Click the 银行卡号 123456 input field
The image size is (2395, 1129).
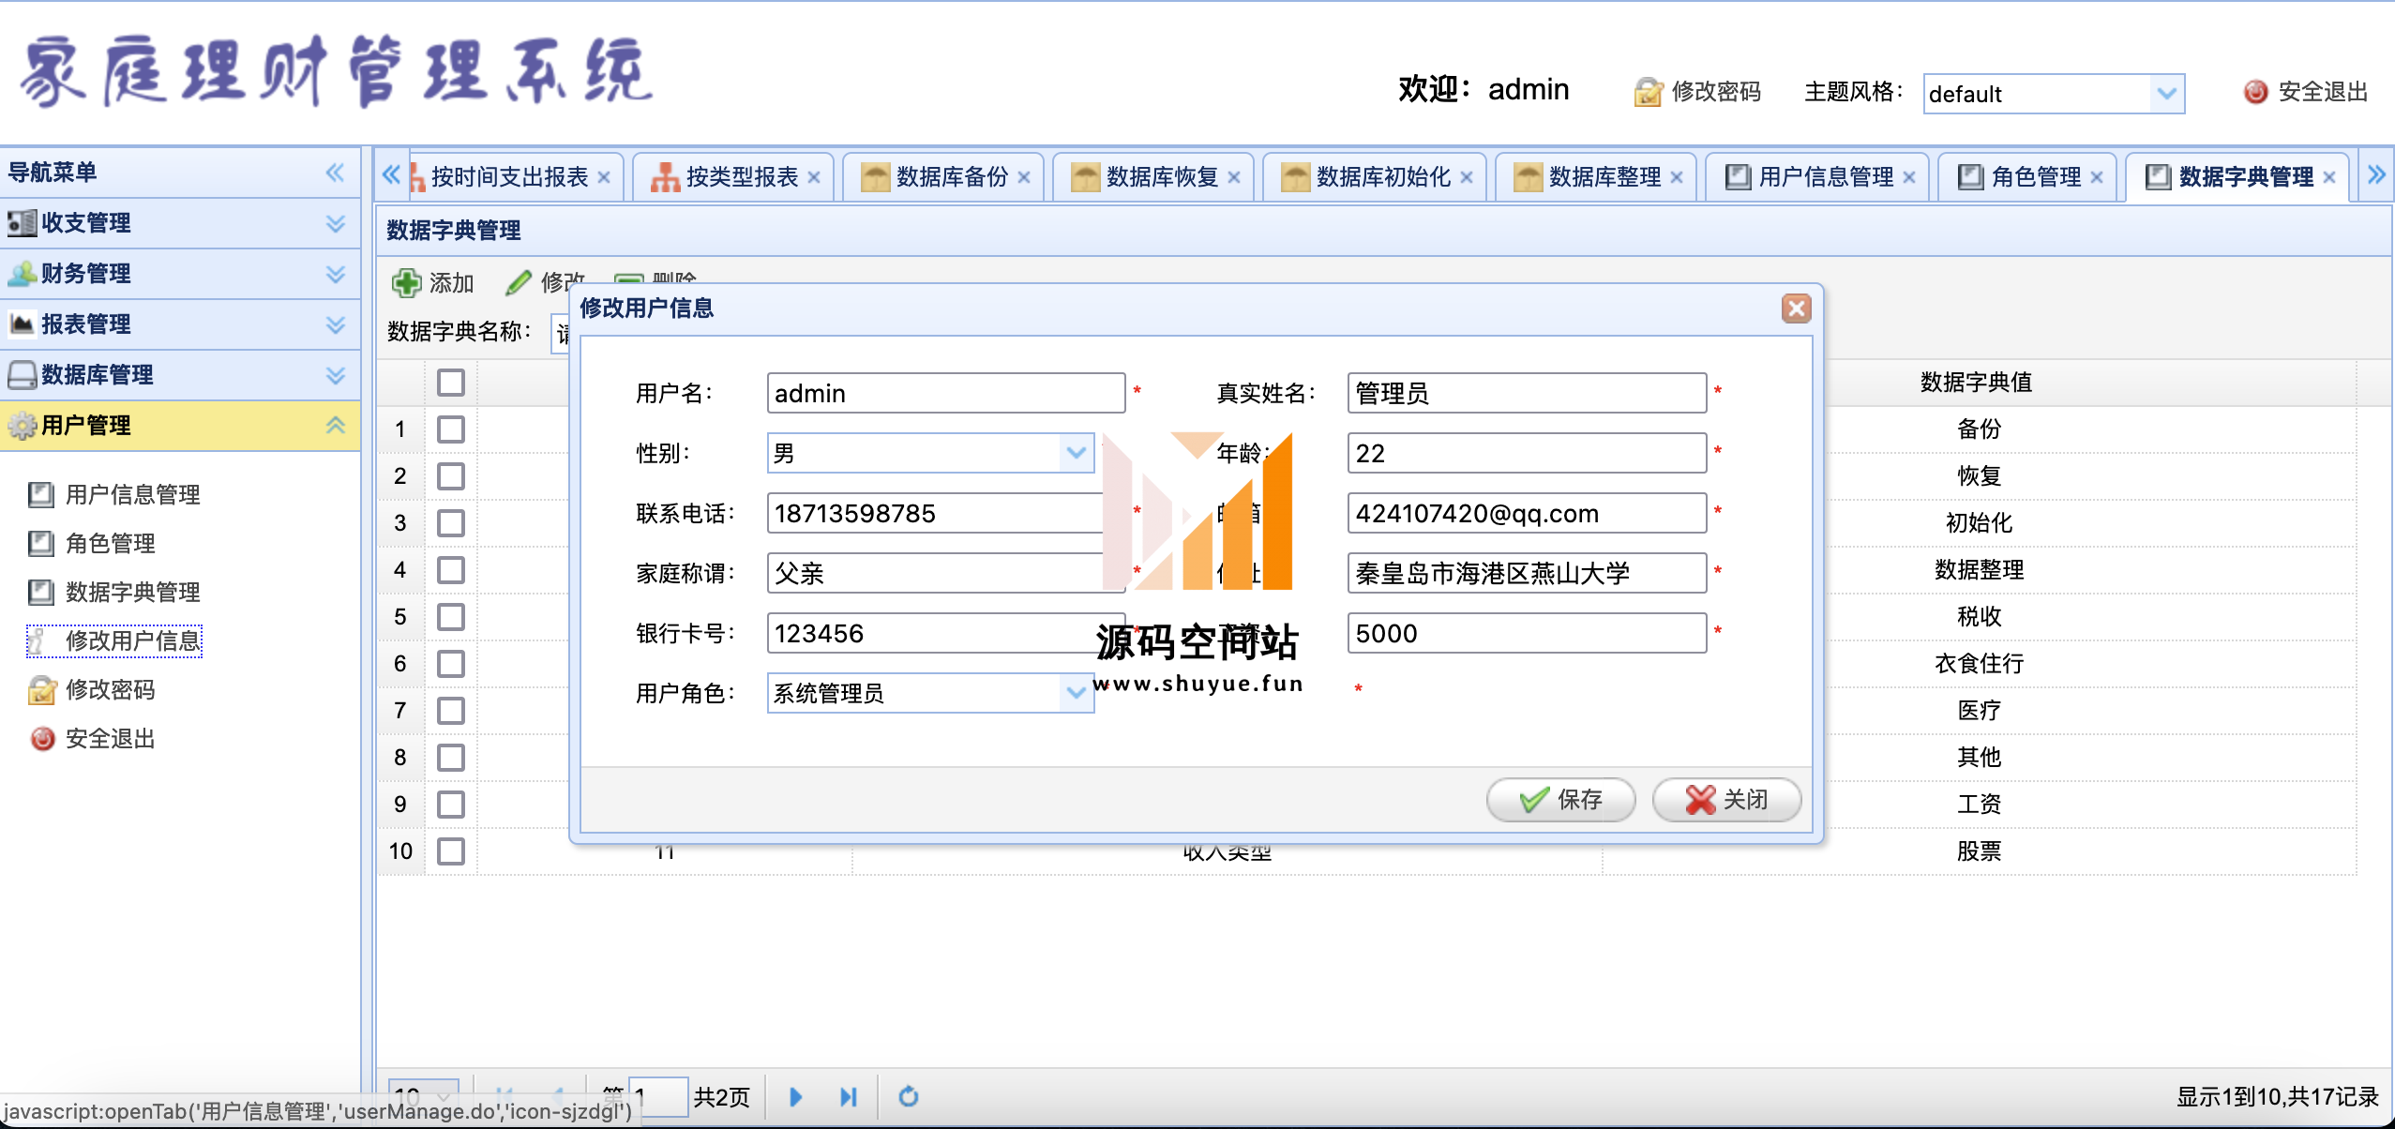946,633
